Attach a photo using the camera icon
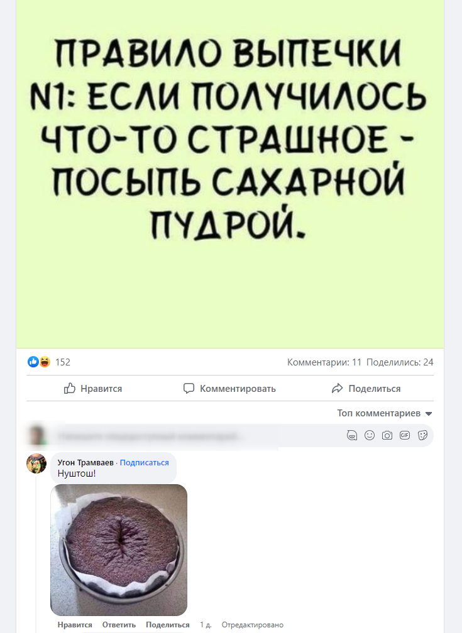Image resolution: width=462 pixels, height=633 pixels. [387, 435]
